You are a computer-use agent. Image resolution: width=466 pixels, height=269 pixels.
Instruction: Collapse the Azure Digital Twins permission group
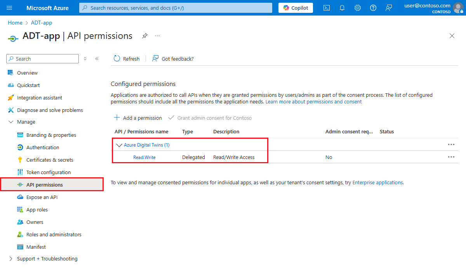[x=119, y=145]
